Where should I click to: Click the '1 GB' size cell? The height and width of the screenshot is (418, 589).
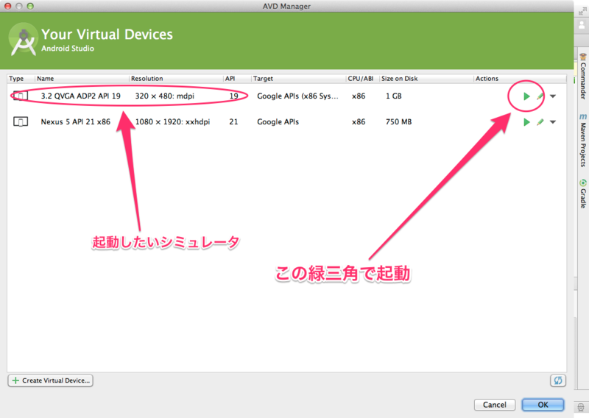point(394,96)
